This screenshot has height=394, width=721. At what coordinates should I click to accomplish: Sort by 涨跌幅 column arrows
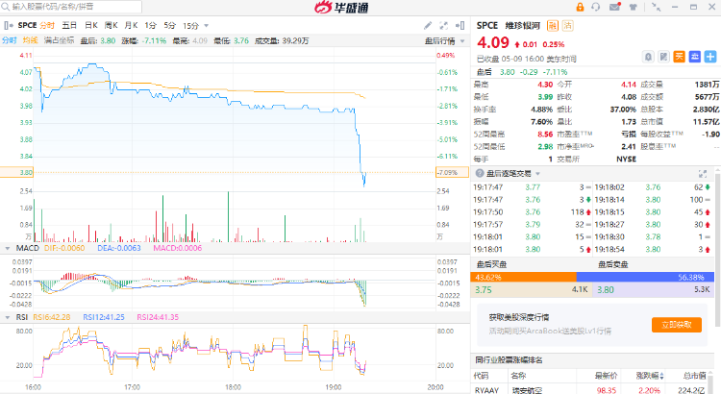click(x=662, y=376)
